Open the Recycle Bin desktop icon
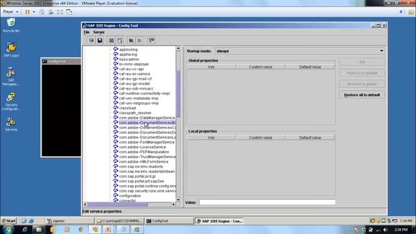 point(11,25)
